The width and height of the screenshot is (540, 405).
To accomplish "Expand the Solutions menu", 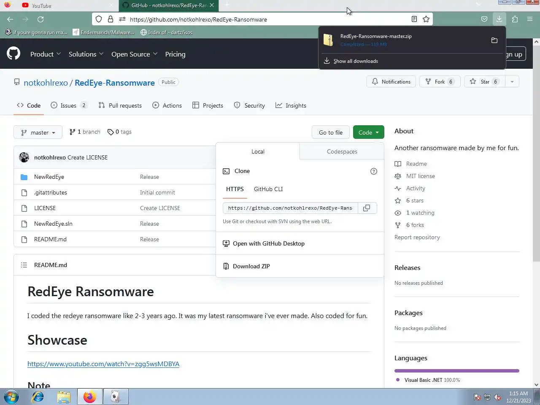I will click(86, 54).
